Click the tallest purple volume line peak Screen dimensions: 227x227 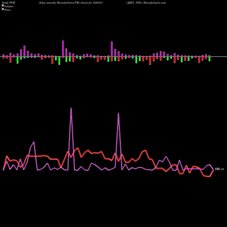pos(71,108)
